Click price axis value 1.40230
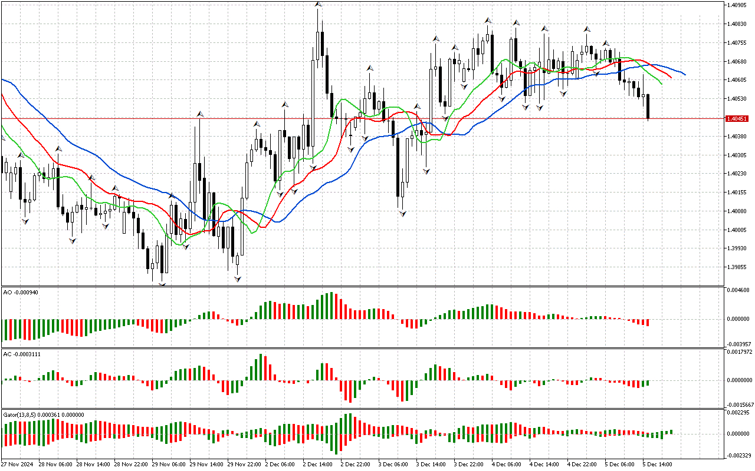 coord(737,174)
